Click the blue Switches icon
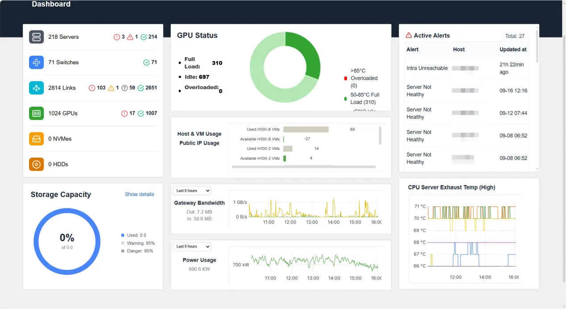The height and width of the screenshot is (309, 566). tap(36, 62)
